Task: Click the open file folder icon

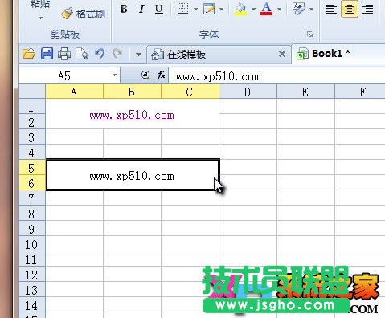Action: coord(29,54)
